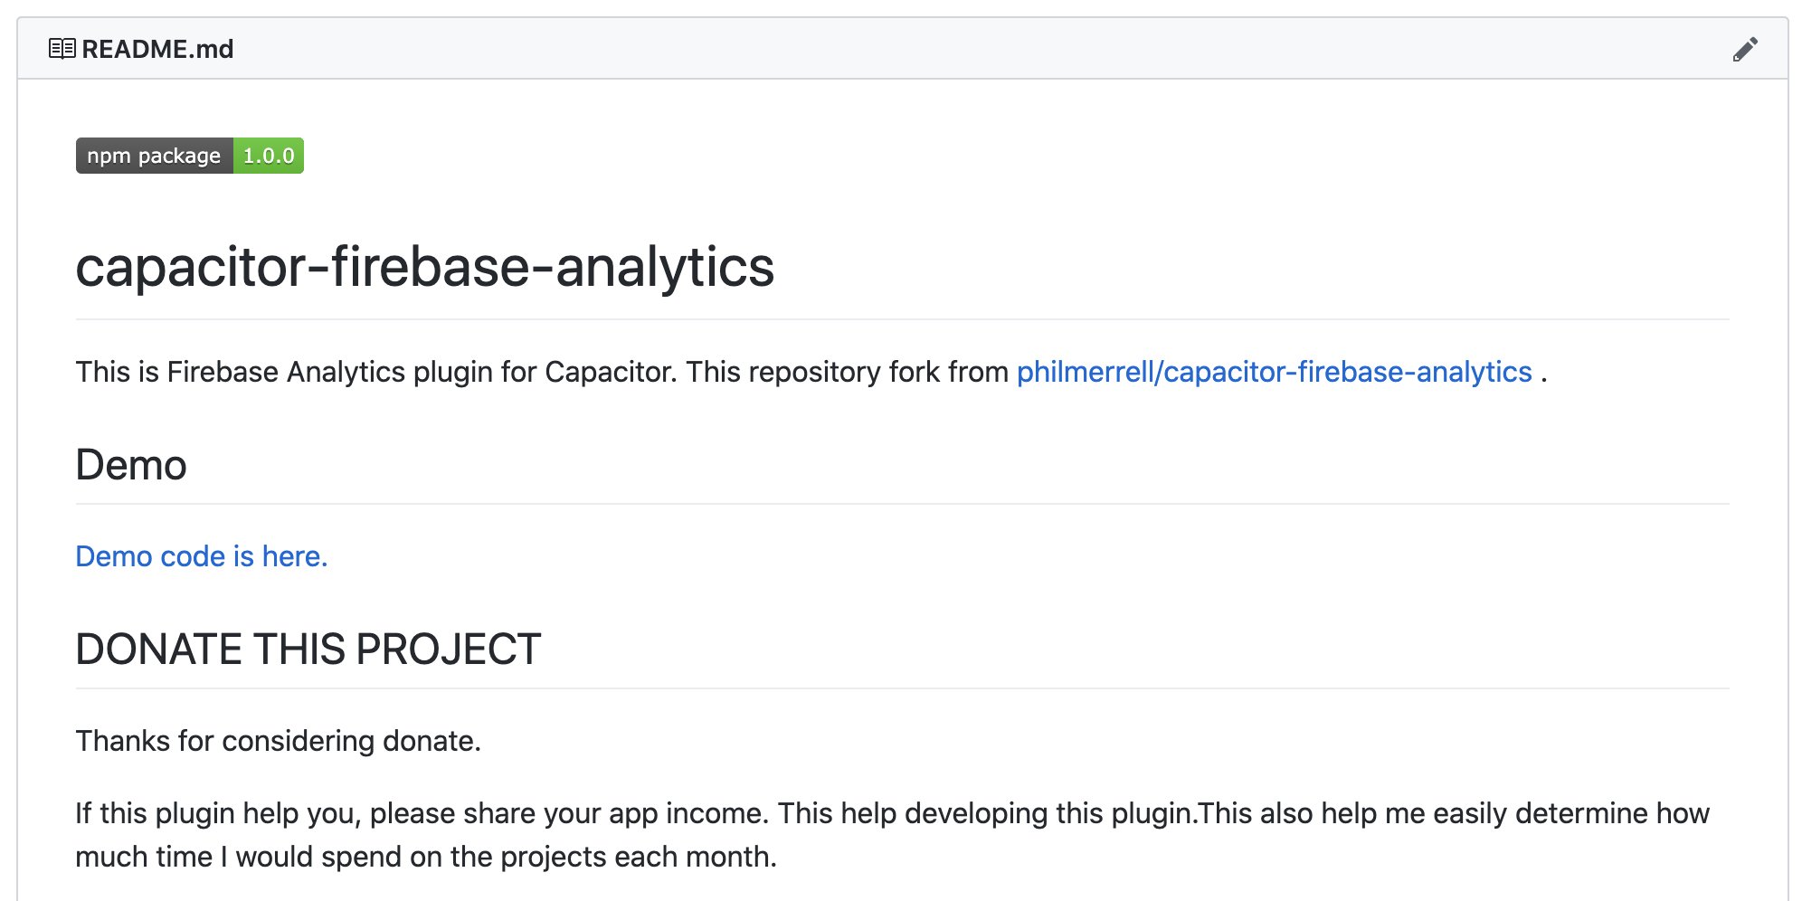1802x901 pixels.
Task: Open the philmerrell/capacitor-firebase-analytics link
Action: click(1274, 372)
